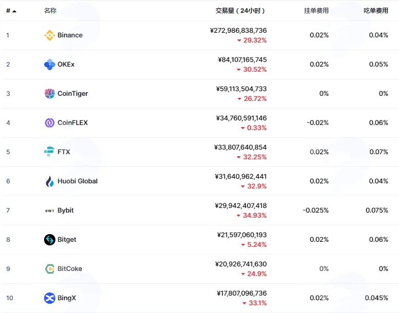Viewport: 399px width, 313px height.
Task: Click the CoinTiger logo icon
Action: click(x=50, y=94)
